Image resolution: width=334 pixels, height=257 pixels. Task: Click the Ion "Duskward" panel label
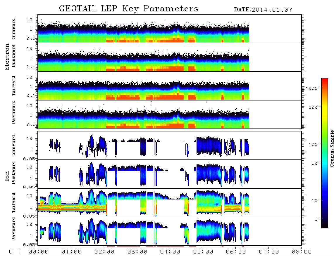pos(13,173)
